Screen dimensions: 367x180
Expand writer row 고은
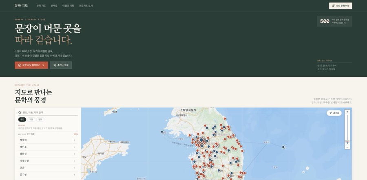[x=48, y=168]
